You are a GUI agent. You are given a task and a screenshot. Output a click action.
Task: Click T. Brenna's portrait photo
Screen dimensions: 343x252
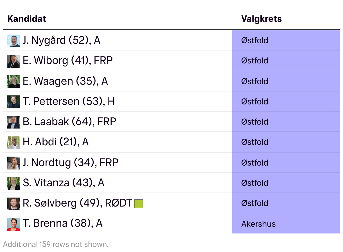point(14,224)
